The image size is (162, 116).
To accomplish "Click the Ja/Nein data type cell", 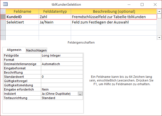I will pyautogui.click(x=55, y=22).
